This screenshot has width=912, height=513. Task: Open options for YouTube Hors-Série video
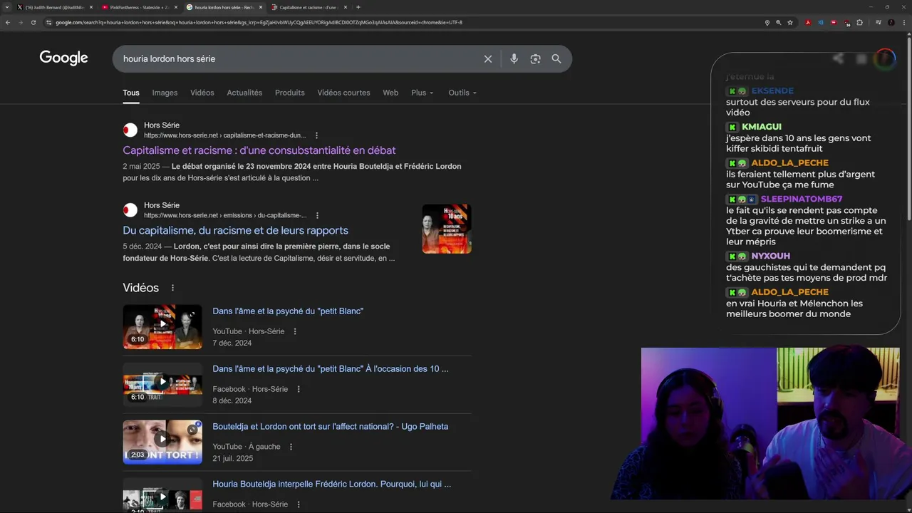pyautogui.click(x=295, y=331)
